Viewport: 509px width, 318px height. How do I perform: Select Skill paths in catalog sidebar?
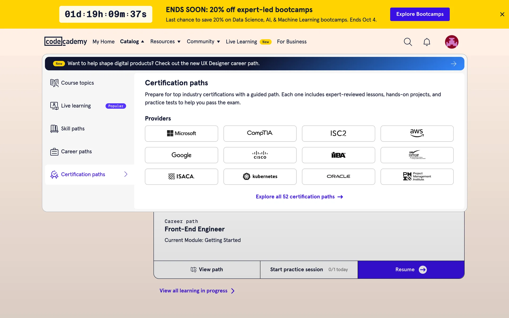click(73, 129)
